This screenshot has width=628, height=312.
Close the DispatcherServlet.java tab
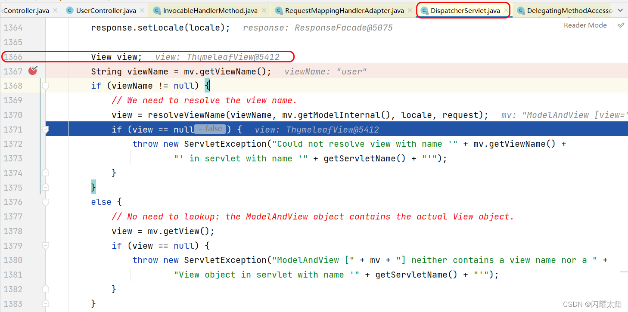[x=506, y=10]
